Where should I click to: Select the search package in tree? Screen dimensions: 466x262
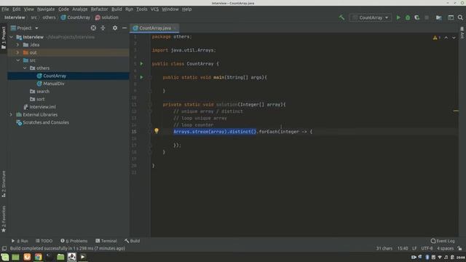(43, 92)
